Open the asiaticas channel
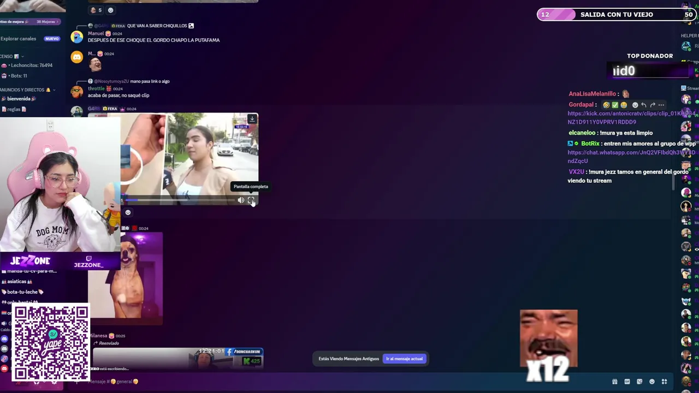 17,282
